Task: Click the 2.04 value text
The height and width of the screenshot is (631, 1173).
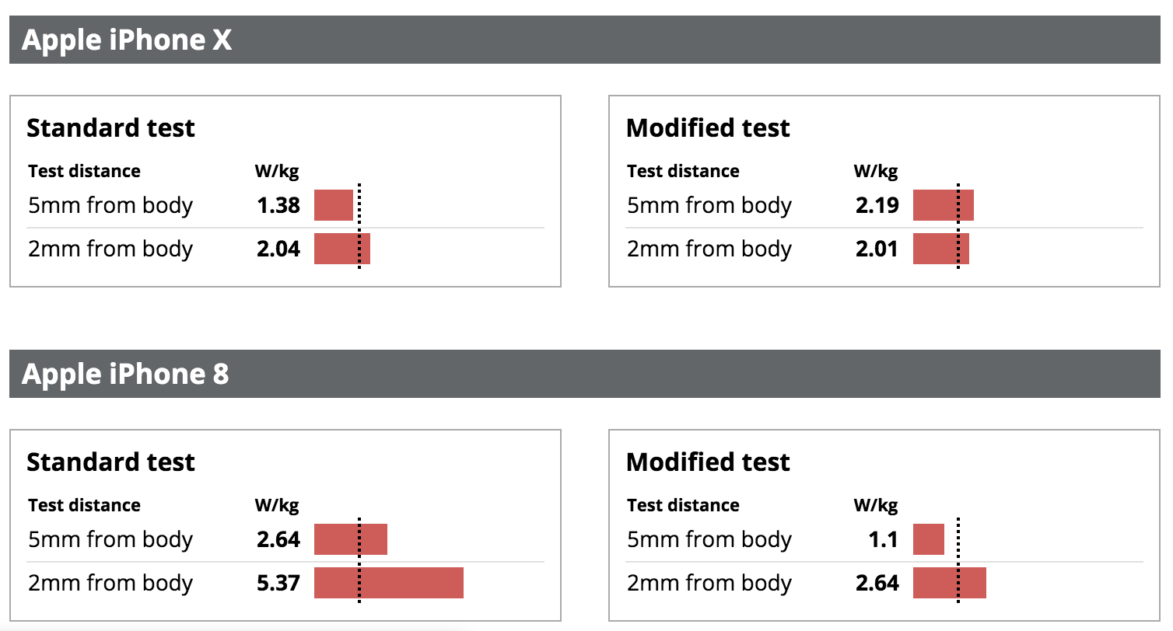Action: (278, 249)
